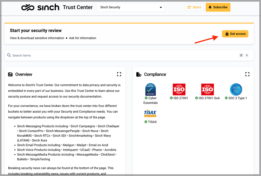Open the TISAX logo badge
Screen dimensions: 261x176
pos(150,113)
